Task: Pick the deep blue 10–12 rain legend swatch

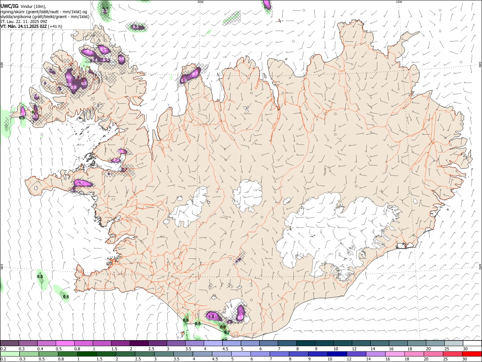Action: [337, 354]
